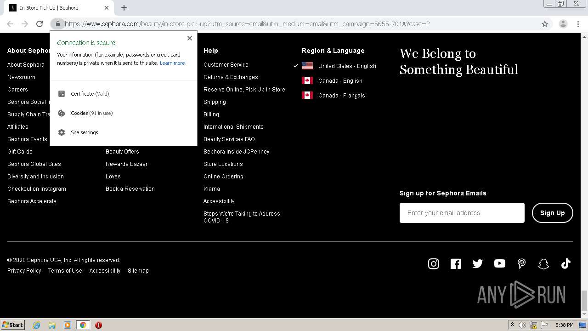Open Returns & Exchanges link
The image size is (588, 331).
click(231, 77)
